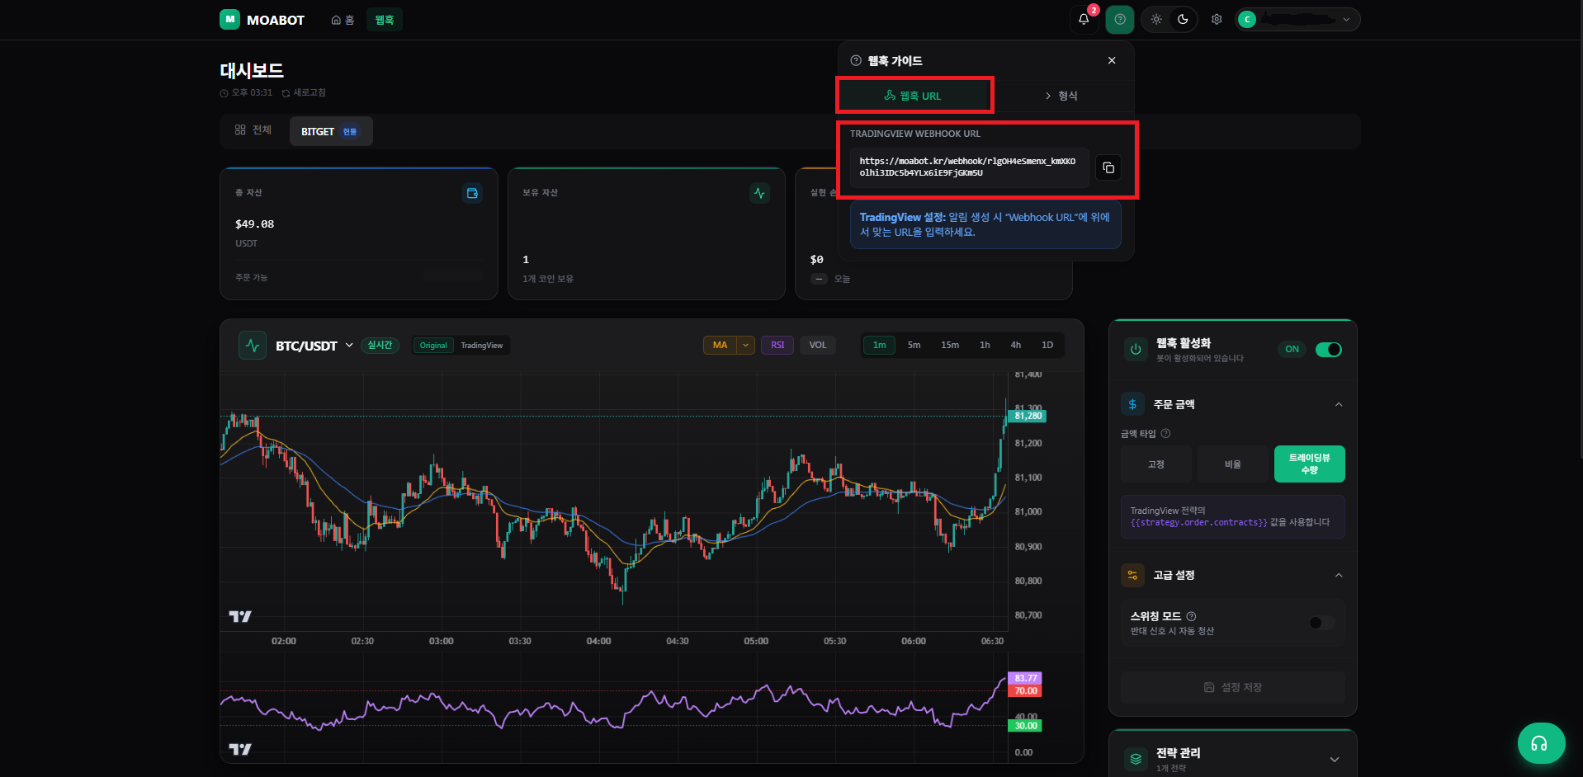The image size is (1583, 777).
Task: Switch to dark theme moon icon
Action: [1183, 19]
